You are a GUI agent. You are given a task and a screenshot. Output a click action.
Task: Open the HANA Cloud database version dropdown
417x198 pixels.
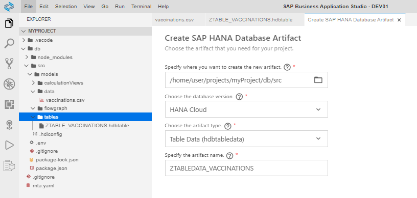[x=246, y=109]
